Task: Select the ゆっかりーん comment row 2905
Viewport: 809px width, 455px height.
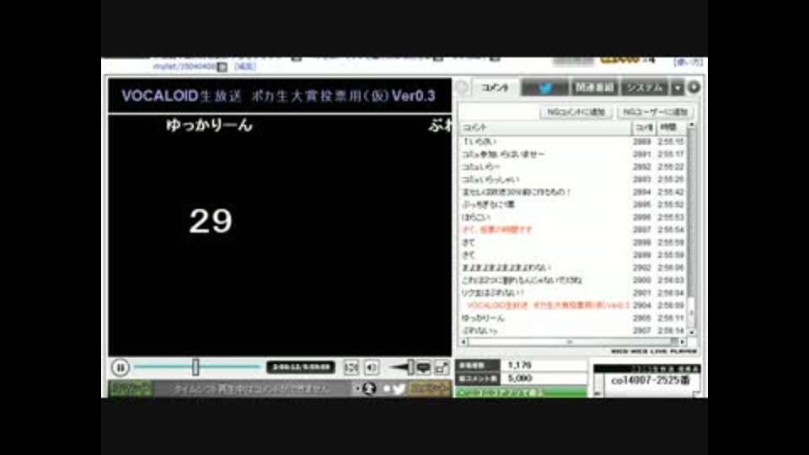Action: [x=573, y=318]
